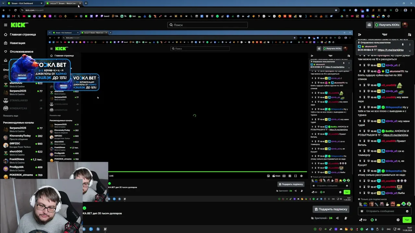Image resolution: width=415 pixels, height=233 pixels.
Task: Expand the list with "Показать еще"
Action: [11, 116]
